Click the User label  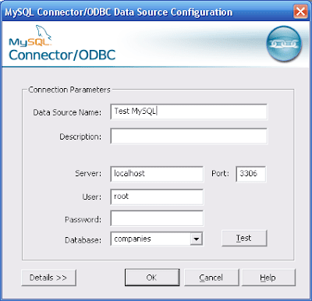(x=92, y=197)
